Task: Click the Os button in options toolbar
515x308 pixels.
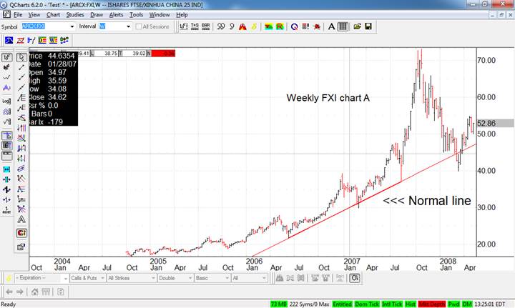Action: [354, 278]
